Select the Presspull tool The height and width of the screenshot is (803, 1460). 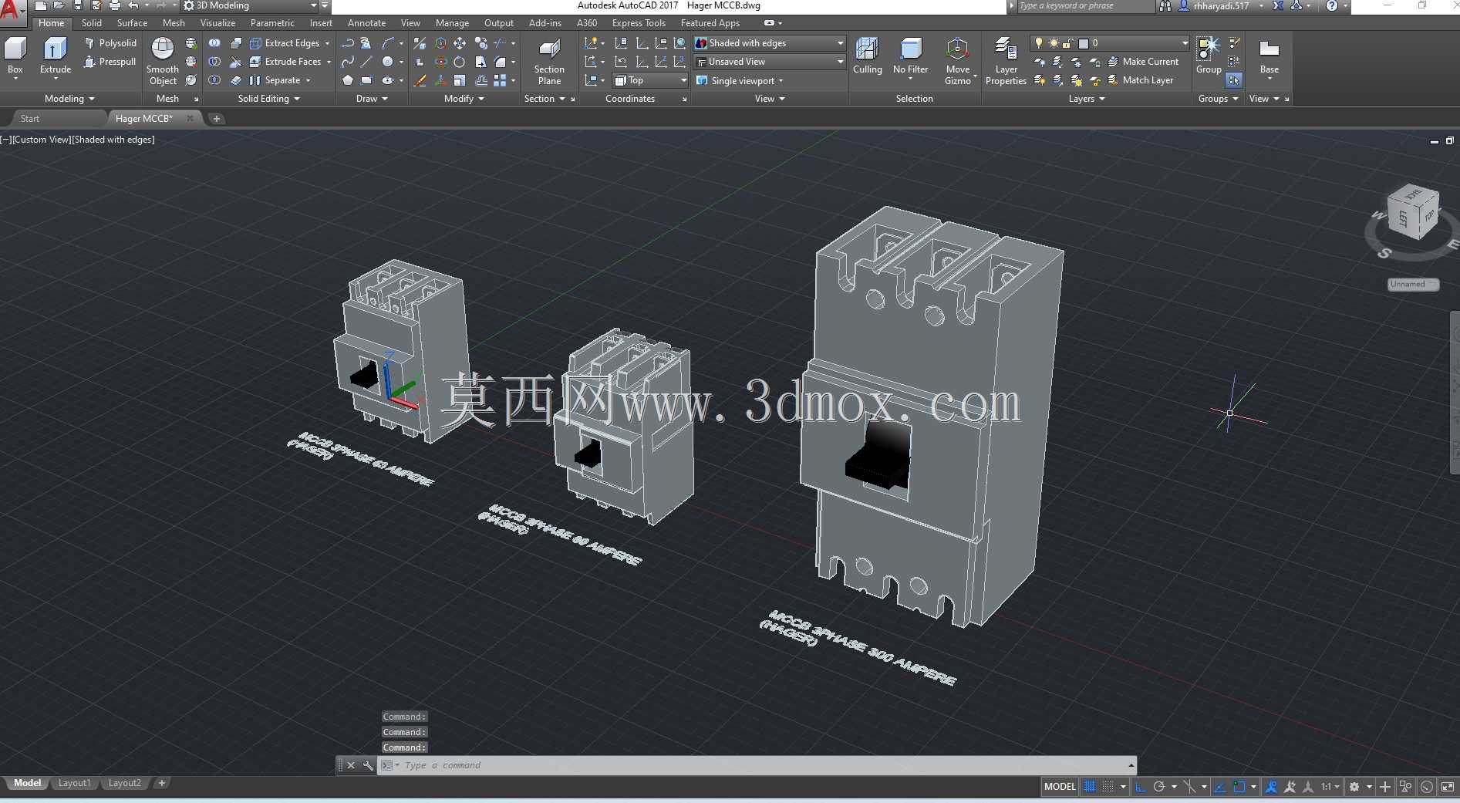tap(110, 62)
